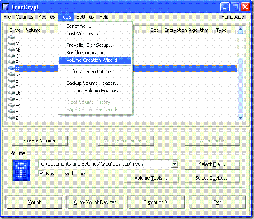Click the drive list scrollbar thumb

coord(241,85)
